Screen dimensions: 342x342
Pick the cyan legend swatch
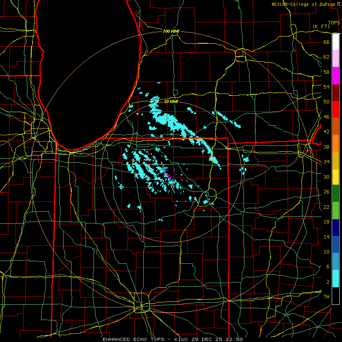click(x=336, y=279)
